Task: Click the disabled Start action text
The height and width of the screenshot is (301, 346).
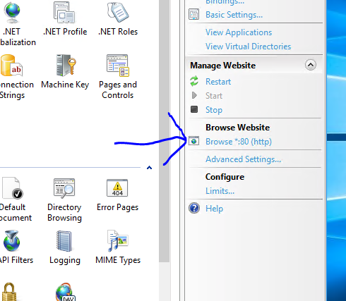Action: pyautogui.click(x=214, y=96)
